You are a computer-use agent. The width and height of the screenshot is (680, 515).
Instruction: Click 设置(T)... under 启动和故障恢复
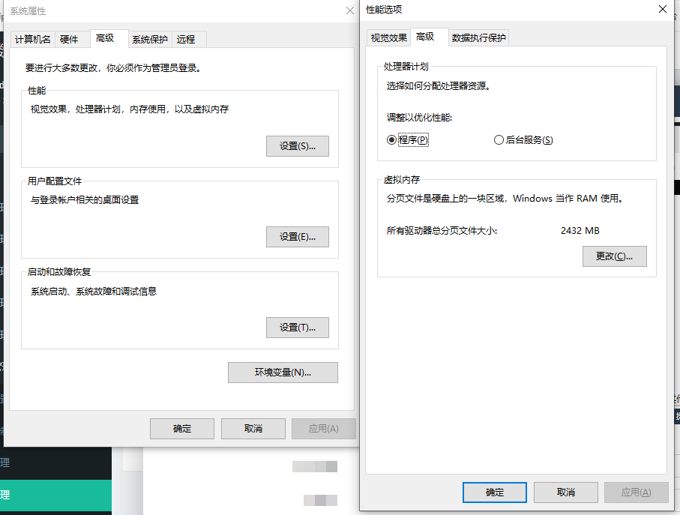pos(298,328)
